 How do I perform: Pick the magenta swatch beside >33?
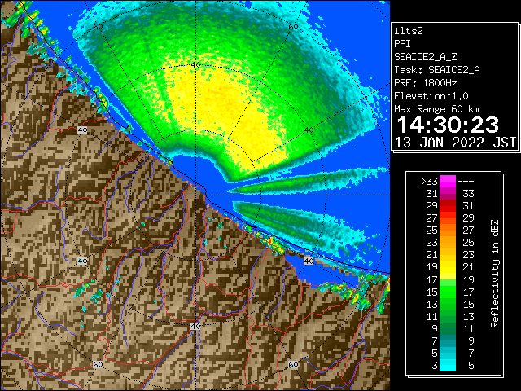coord(448,182)
